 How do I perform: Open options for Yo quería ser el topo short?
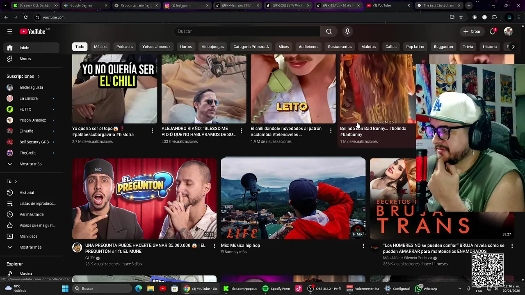click(x=152, y=131)
